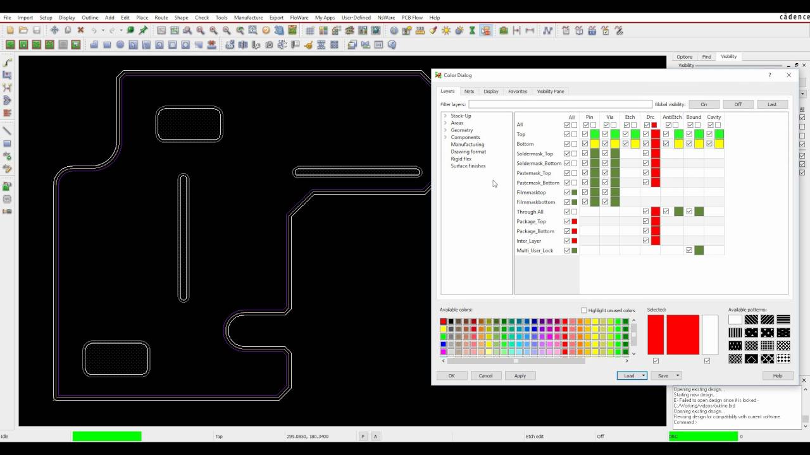Click the green hourglass icon
The image size is (810, 455).
point(472,30)
